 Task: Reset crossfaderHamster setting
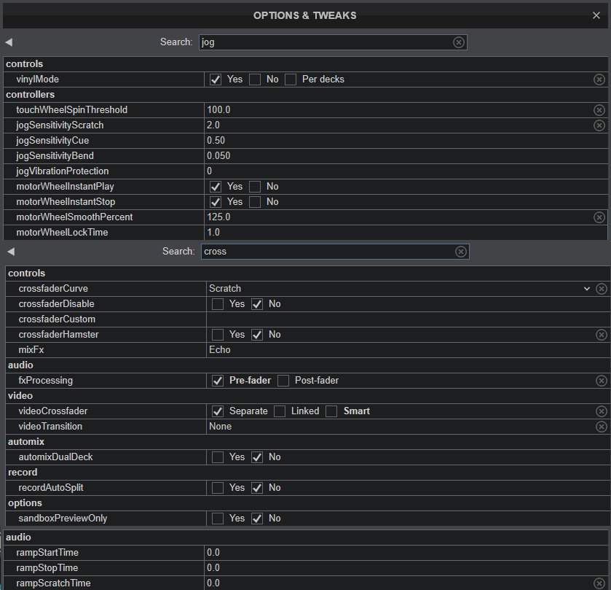[x=602, y=335]
